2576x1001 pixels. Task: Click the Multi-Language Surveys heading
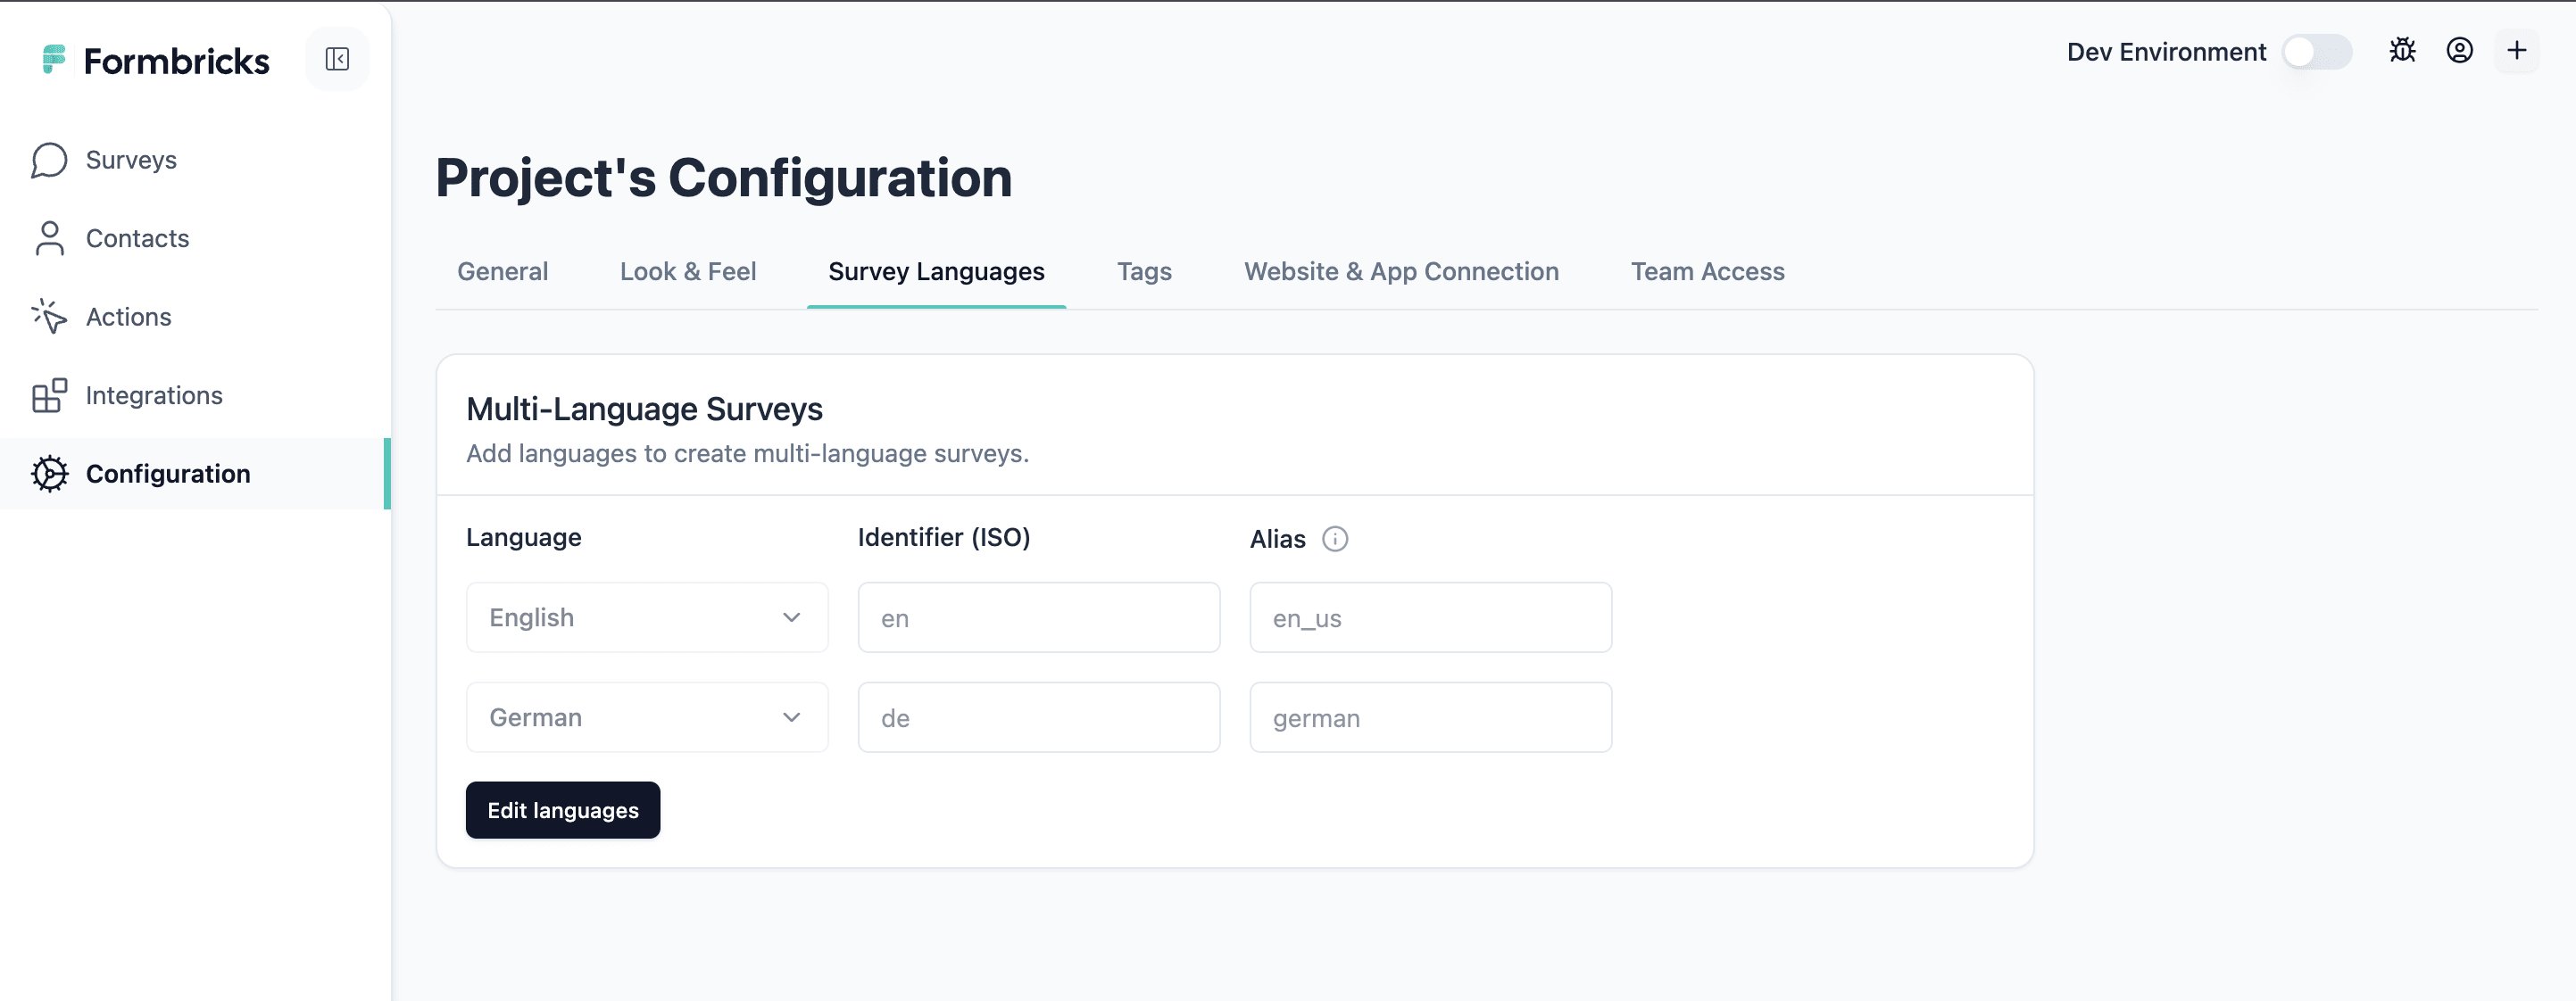[644, 408]
